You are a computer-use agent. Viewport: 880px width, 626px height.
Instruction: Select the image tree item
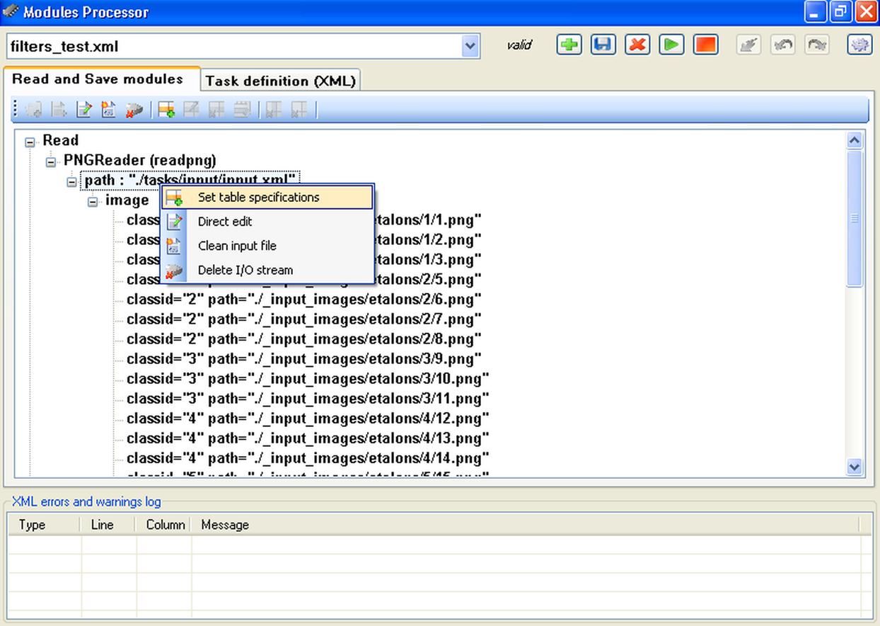[x=127, y=200]
